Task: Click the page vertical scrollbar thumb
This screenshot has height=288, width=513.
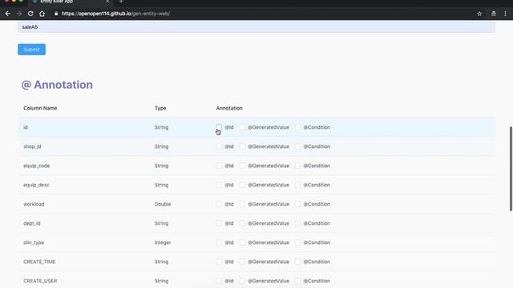Action: point(511,169)
